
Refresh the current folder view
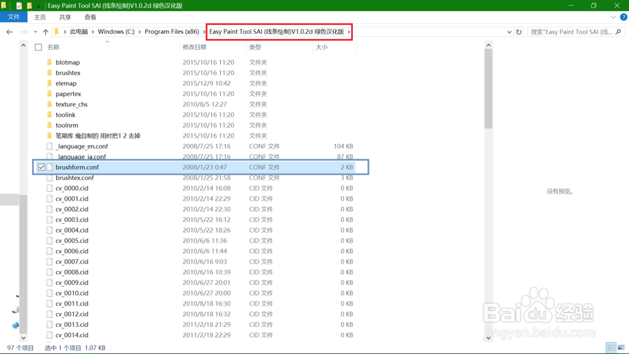(519, 32)
